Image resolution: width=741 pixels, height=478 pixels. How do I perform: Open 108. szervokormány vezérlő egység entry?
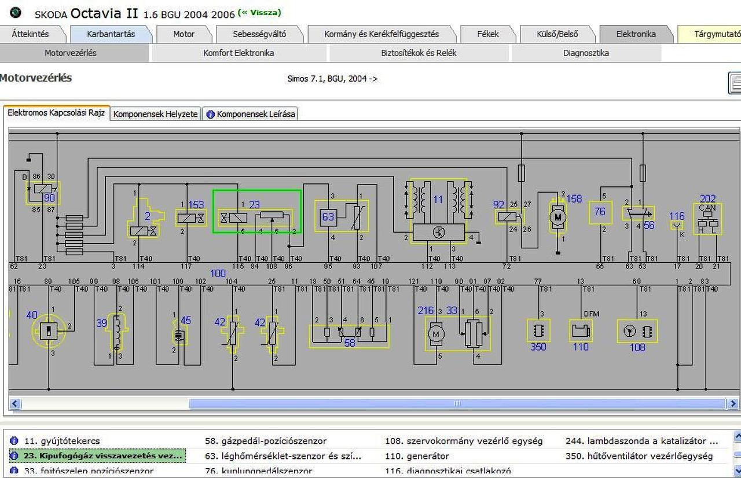tap(464, 441)
